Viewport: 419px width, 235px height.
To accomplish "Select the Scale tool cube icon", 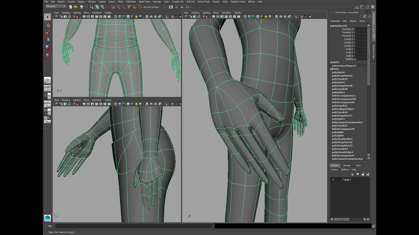I will [47, 55].
